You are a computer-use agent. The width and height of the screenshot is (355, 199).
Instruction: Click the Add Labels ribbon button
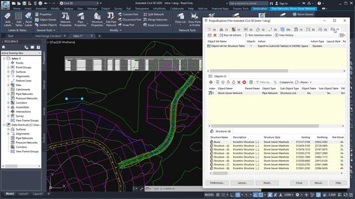(x=7, y=20)
